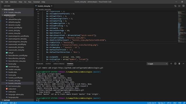Viewport: 186px width, 104px height.
Task: Open feescollection_view.php in explorer
Action: [x=17, y=61]
